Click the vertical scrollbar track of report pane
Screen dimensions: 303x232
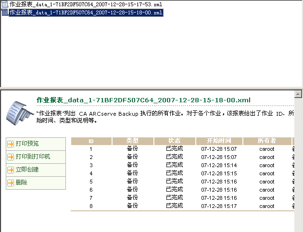point(298,164)
